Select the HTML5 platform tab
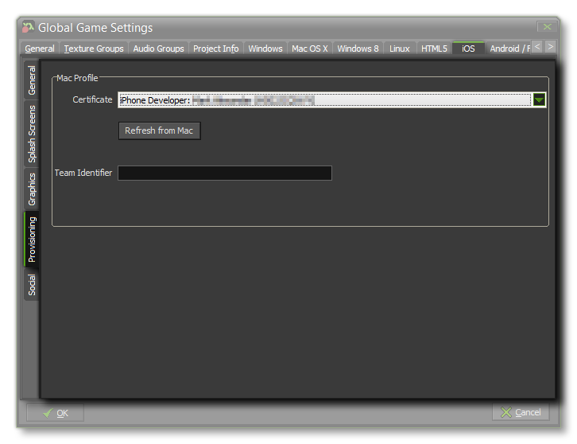Image resolution: width=577 pixels, height=444 pixels. (x=434, y=49)
